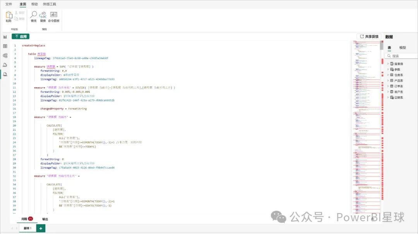Open 命令面板 command palette
This screenshot has width=418, height=234.
(53, 17)
